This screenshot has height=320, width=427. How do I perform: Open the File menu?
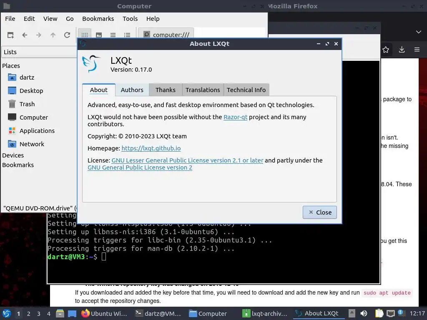click(x=10, y=19)
